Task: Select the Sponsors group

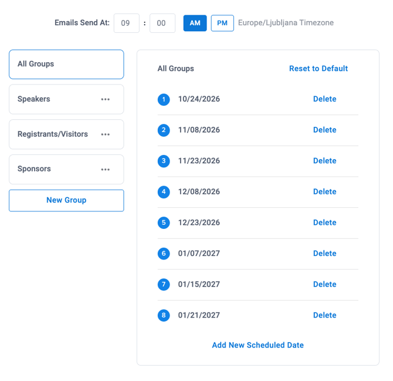Action: coord(66,170)
